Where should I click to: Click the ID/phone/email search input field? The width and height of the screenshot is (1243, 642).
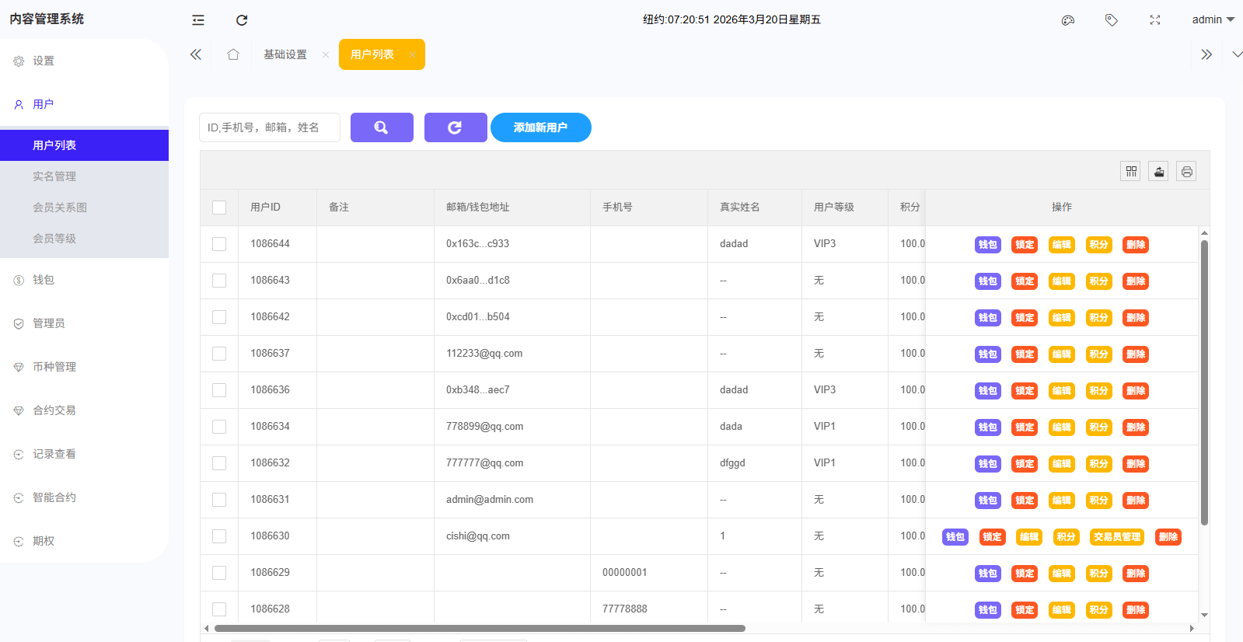(269, 127)
